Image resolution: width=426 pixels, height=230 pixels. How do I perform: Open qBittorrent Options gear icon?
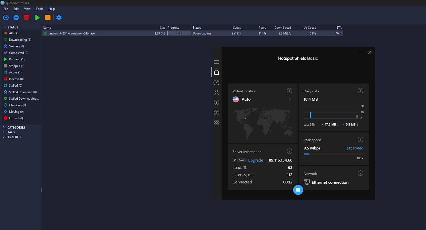[x=59, y=18]
